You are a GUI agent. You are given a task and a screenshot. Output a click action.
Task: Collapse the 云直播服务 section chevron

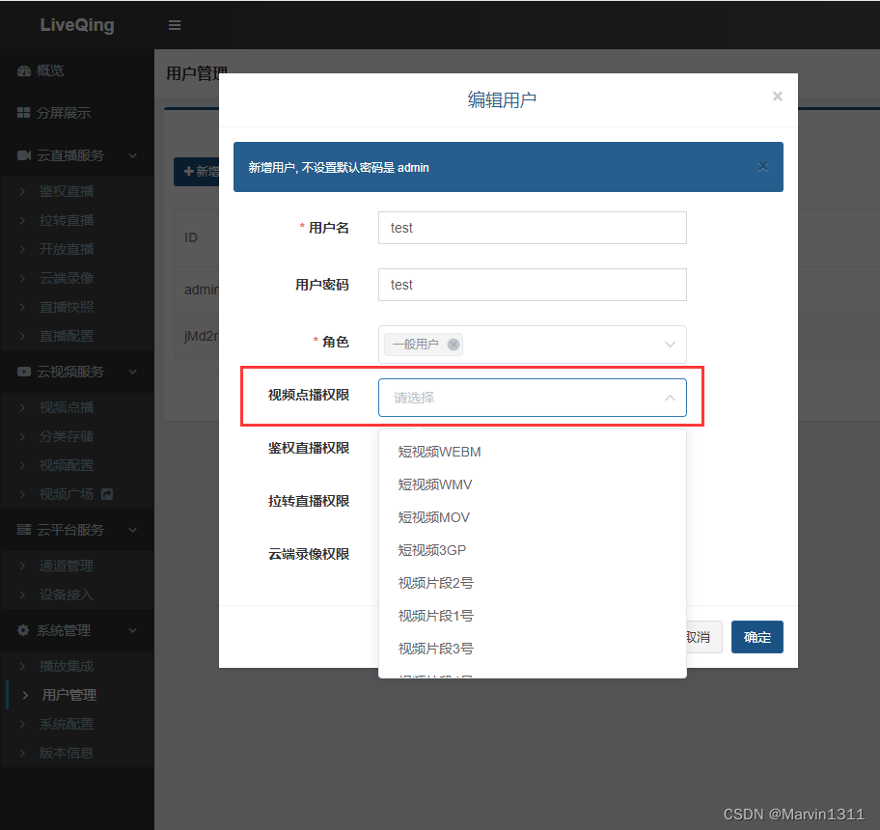coord(133,155)
